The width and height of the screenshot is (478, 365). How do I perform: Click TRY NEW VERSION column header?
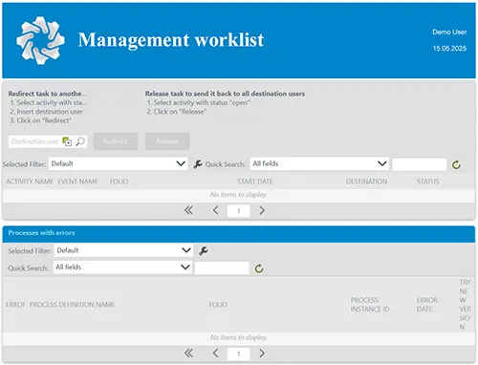465,305
